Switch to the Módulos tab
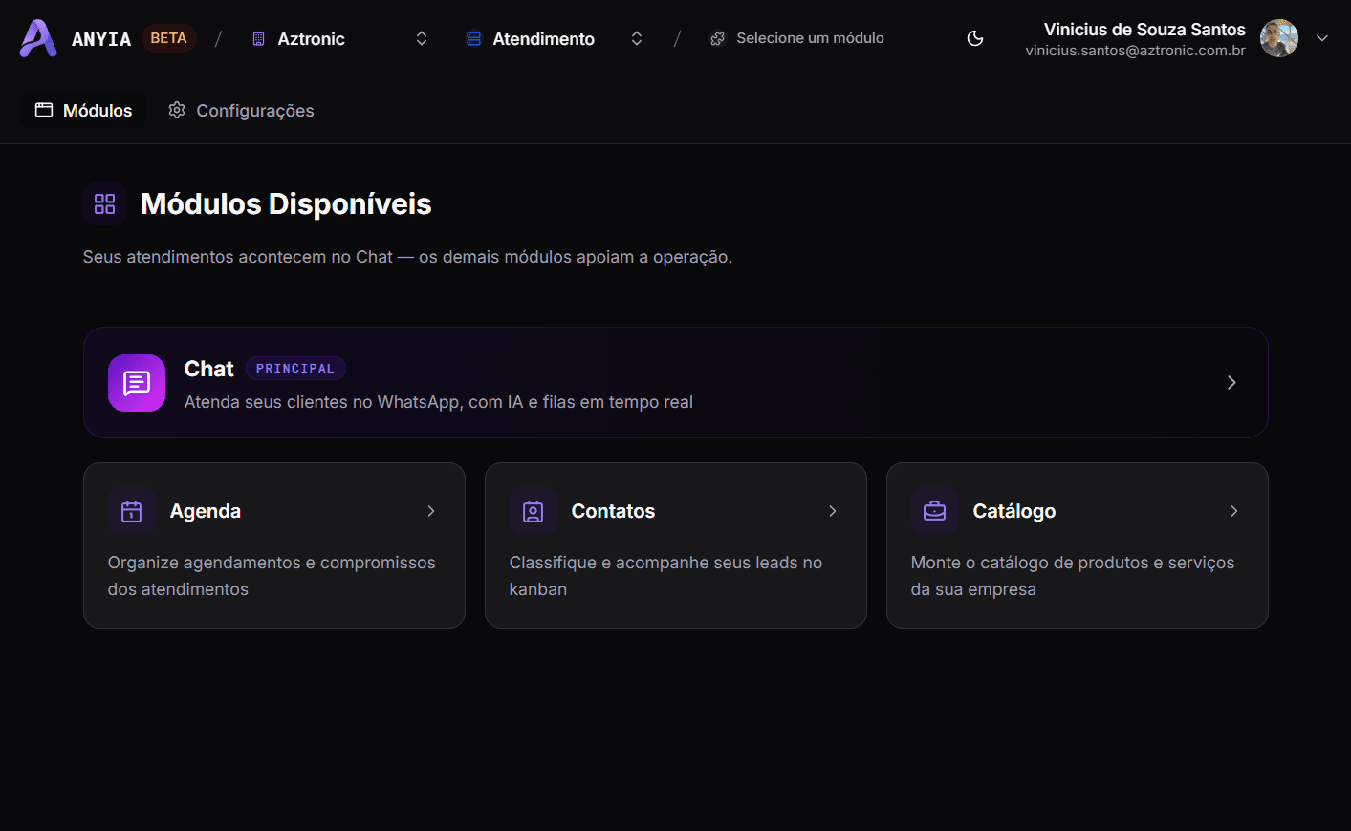 pos(84,110)
